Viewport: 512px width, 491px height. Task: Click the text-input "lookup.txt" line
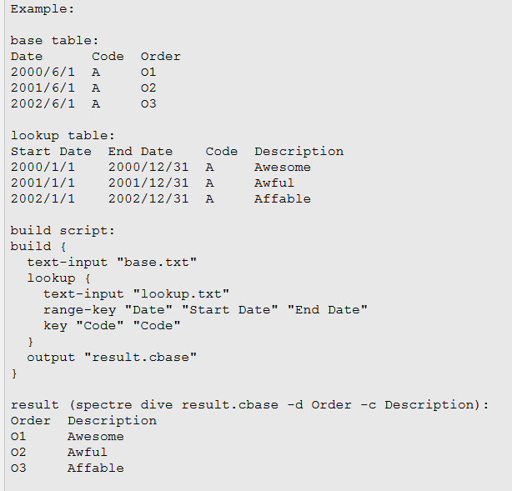(136, 293)
